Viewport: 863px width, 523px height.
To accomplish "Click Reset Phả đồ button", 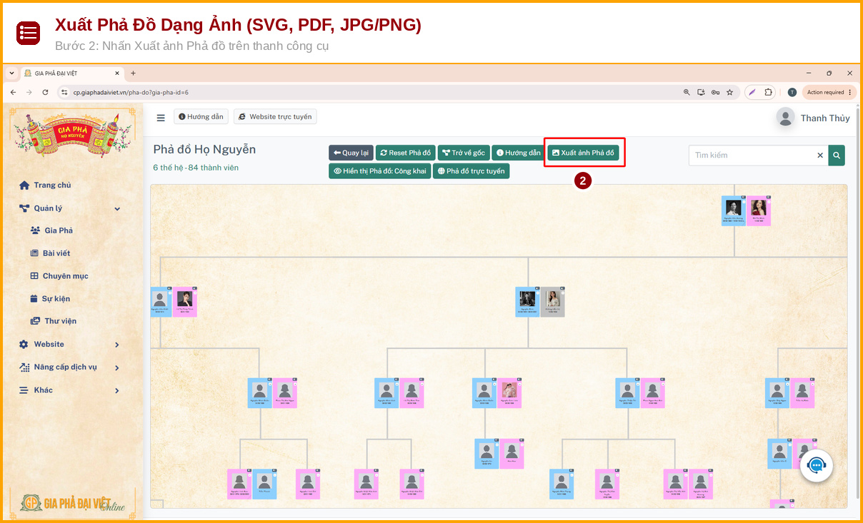I will pos(405,153).
